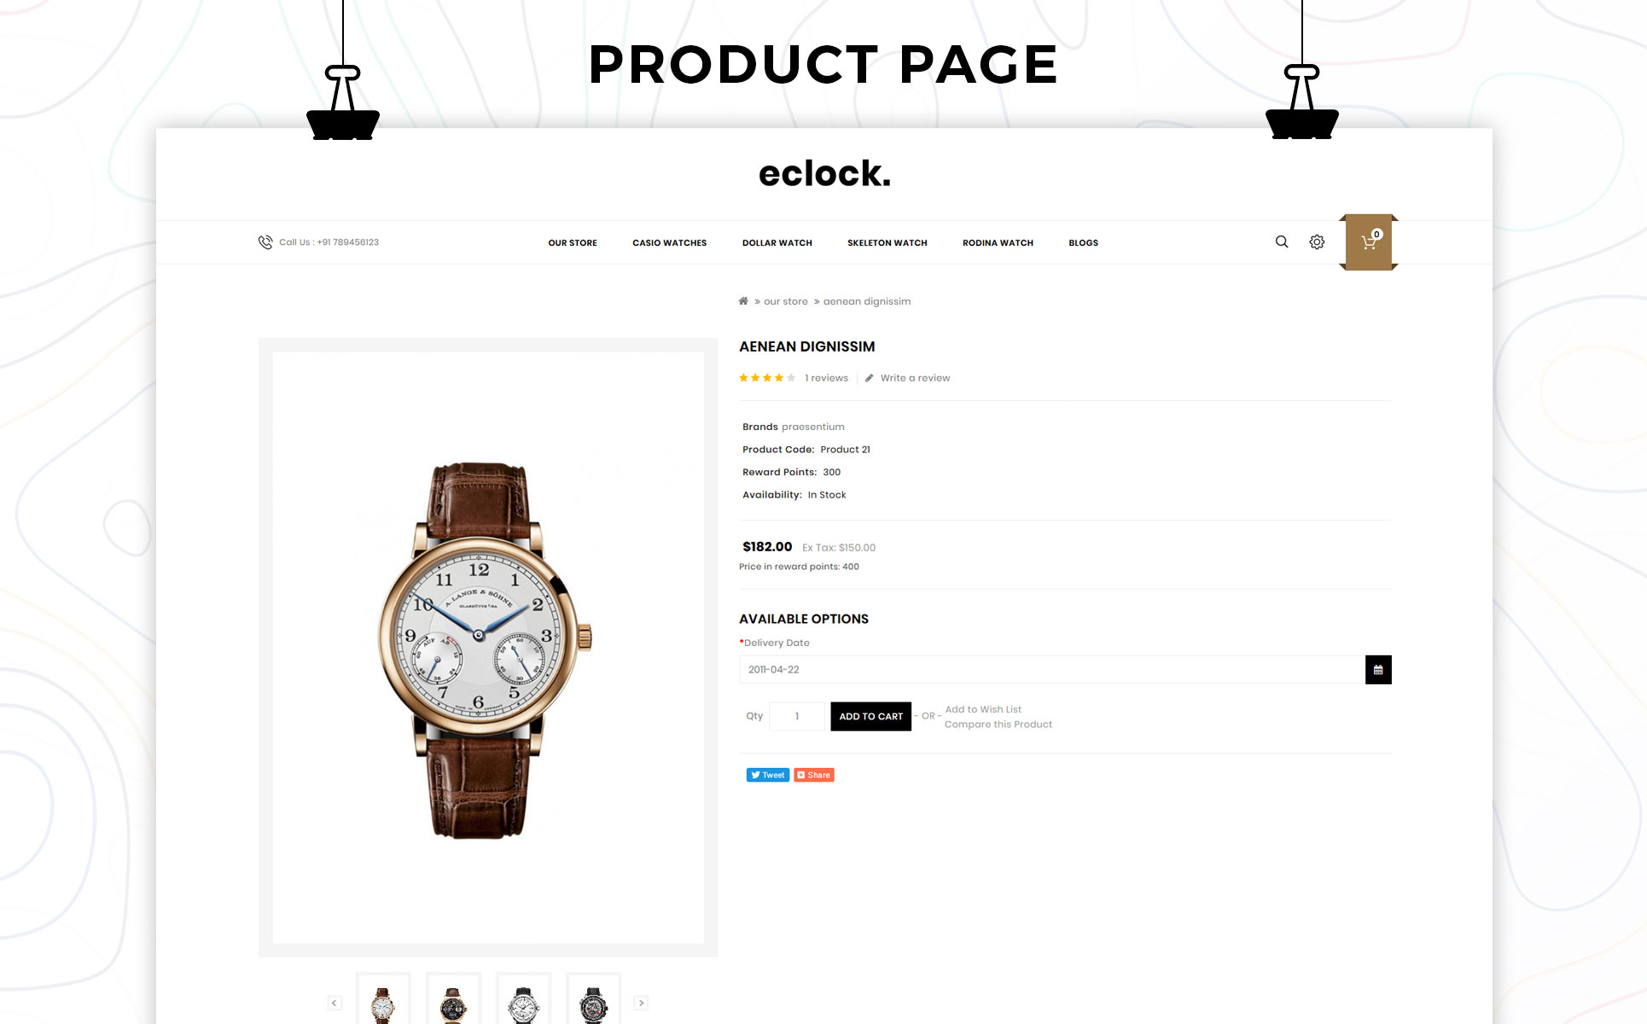
Task: Show next thumbnails with right arrow
Action: tap(641, 1004)
